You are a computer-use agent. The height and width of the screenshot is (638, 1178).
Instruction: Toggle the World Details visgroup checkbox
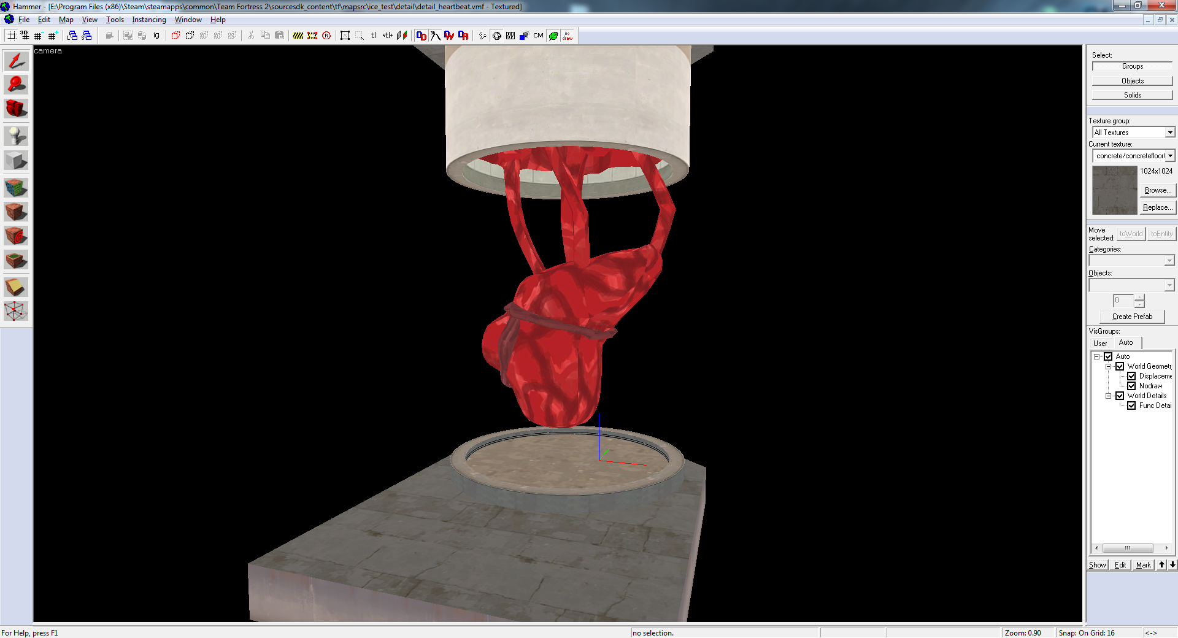[x=1120, y=396]
